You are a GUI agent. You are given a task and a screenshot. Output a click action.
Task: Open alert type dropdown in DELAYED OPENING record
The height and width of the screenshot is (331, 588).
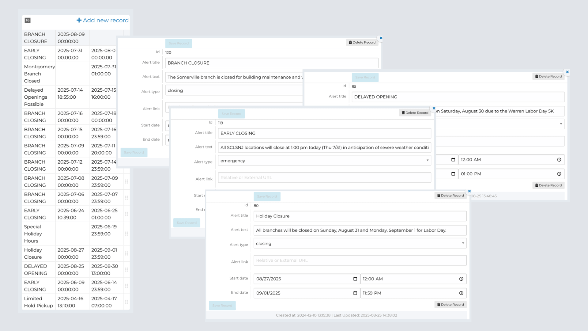[x=561, y=124]
